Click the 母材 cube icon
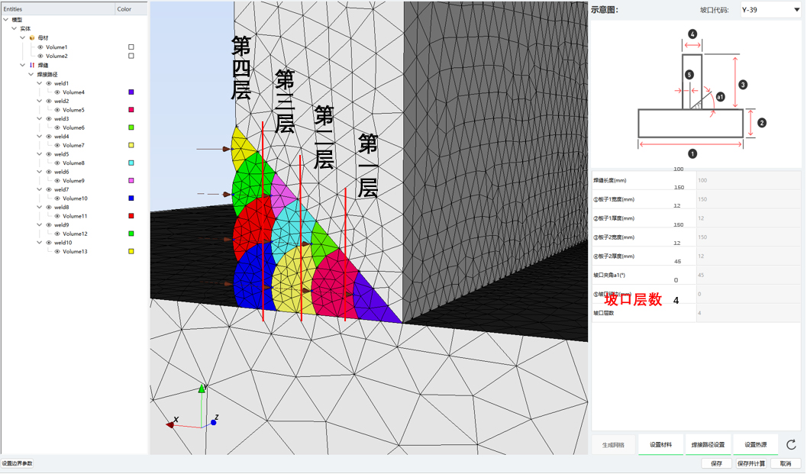Viewport: 807px width, 474px height. click(31, 37)
